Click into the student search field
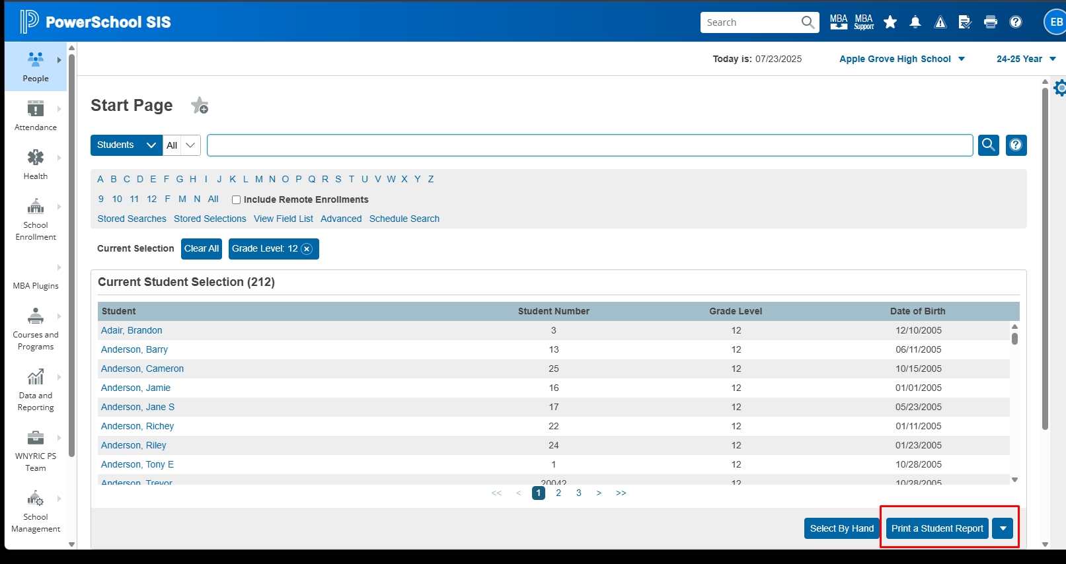This screenshot has height=564, width=1066. pos(589,145)
